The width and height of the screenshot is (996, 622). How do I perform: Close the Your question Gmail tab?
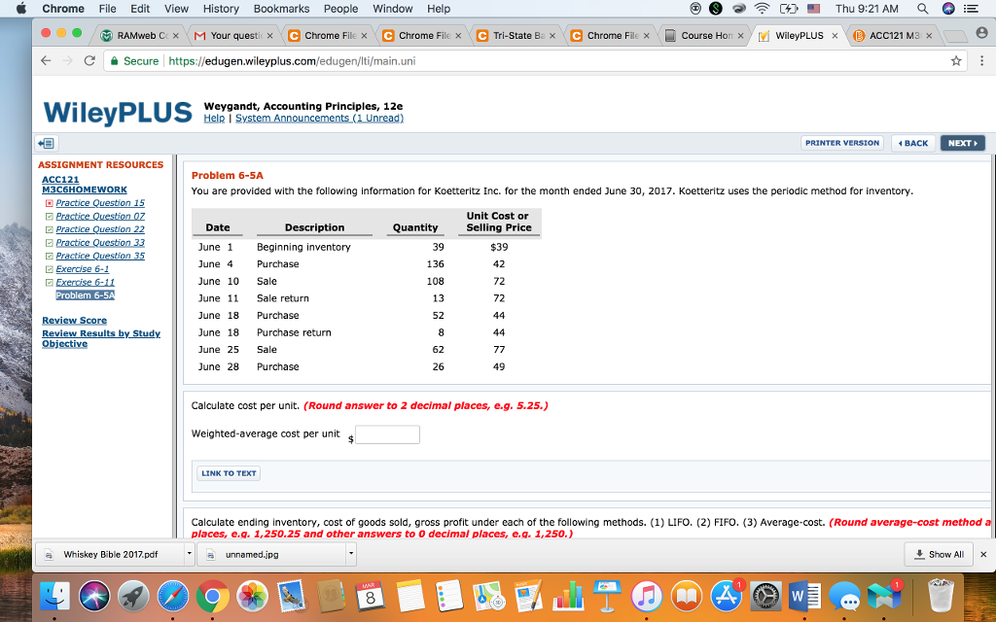pos(270,36)
